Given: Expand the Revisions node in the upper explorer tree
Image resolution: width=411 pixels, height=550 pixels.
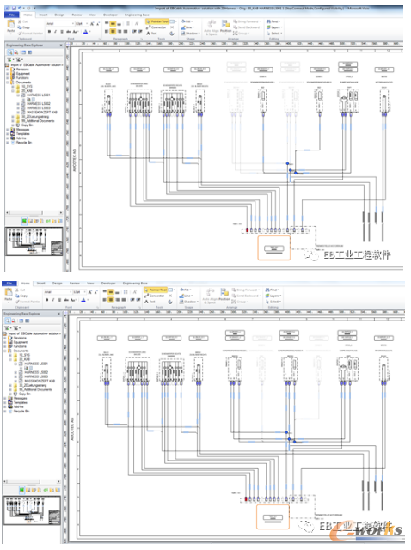Looking at the screenshot, I should pyautogui.click(x=8, y=69).
